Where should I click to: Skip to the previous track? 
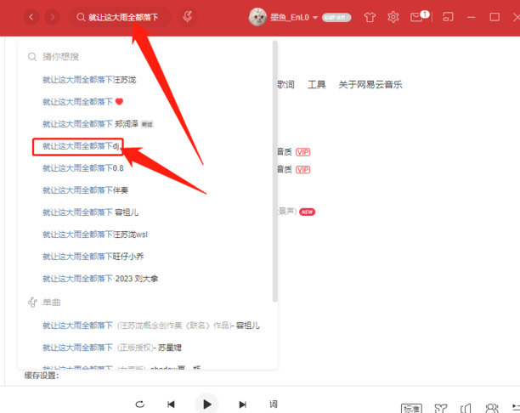pyautogui.click(x=171, y=404)
